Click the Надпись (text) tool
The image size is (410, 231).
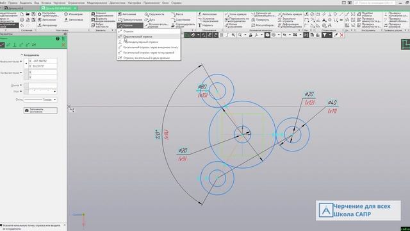coord(206,26)
